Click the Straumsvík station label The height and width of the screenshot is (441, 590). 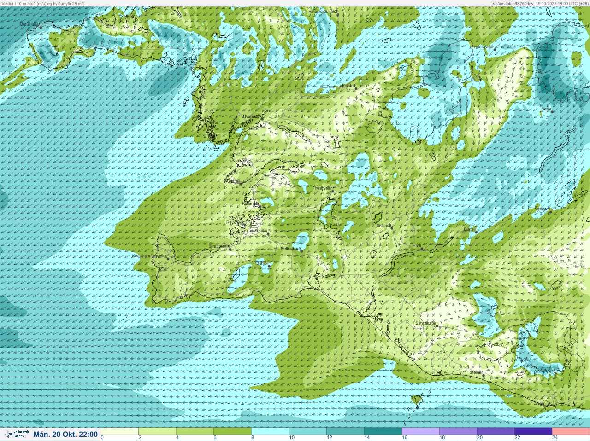coord(219,246)
